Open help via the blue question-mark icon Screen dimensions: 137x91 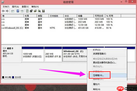pyautogui.click(x=18, y=11)
